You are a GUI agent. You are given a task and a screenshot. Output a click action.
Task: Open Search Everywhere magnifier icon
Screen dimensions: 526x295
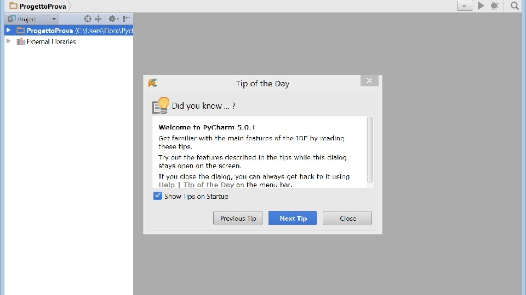(514, 5)
